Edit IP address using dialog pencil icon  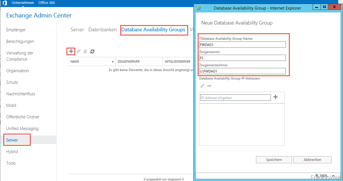coord(202,86)
